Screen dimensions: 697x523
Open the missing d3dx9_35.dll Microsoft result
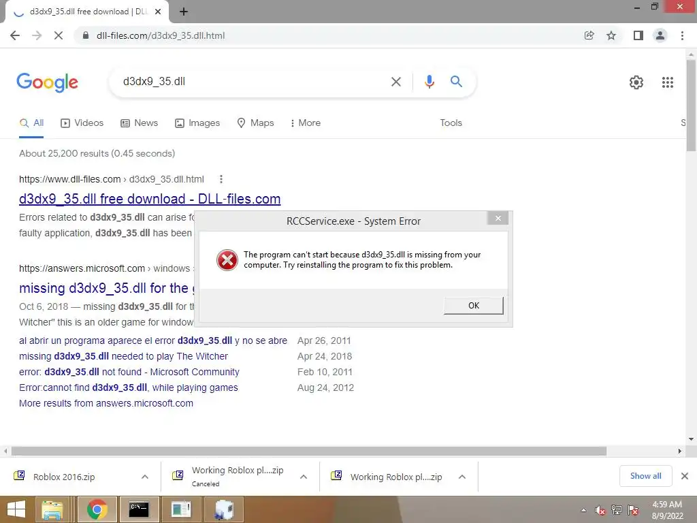(x=107, y=288)
